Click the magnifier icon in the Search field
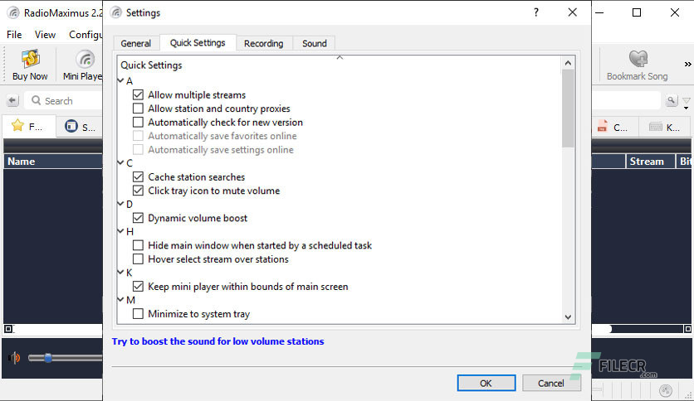The width and height of the screenshot is (694, 401). [x=37, y=101]
